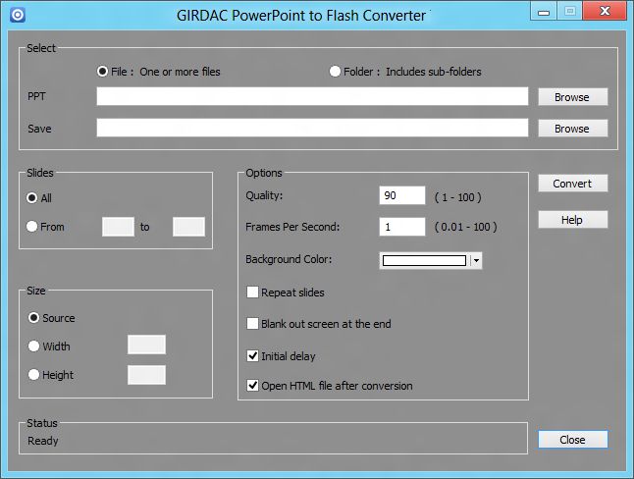Open Help

coord(572,220)
